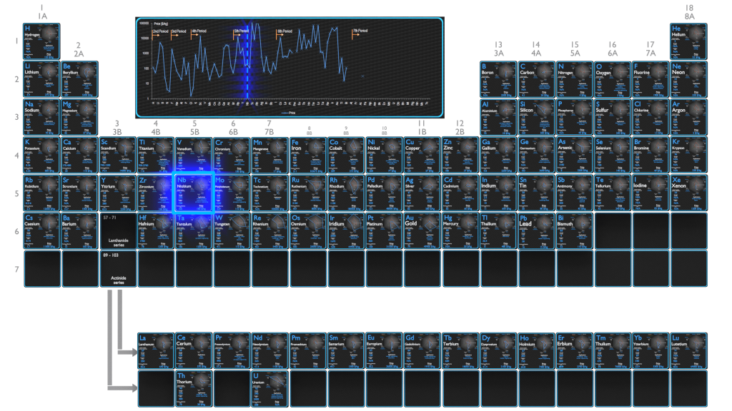This screenshot has height=411, width=732.
Task: Click the Carbon element tile
Action: click(536, 79)
